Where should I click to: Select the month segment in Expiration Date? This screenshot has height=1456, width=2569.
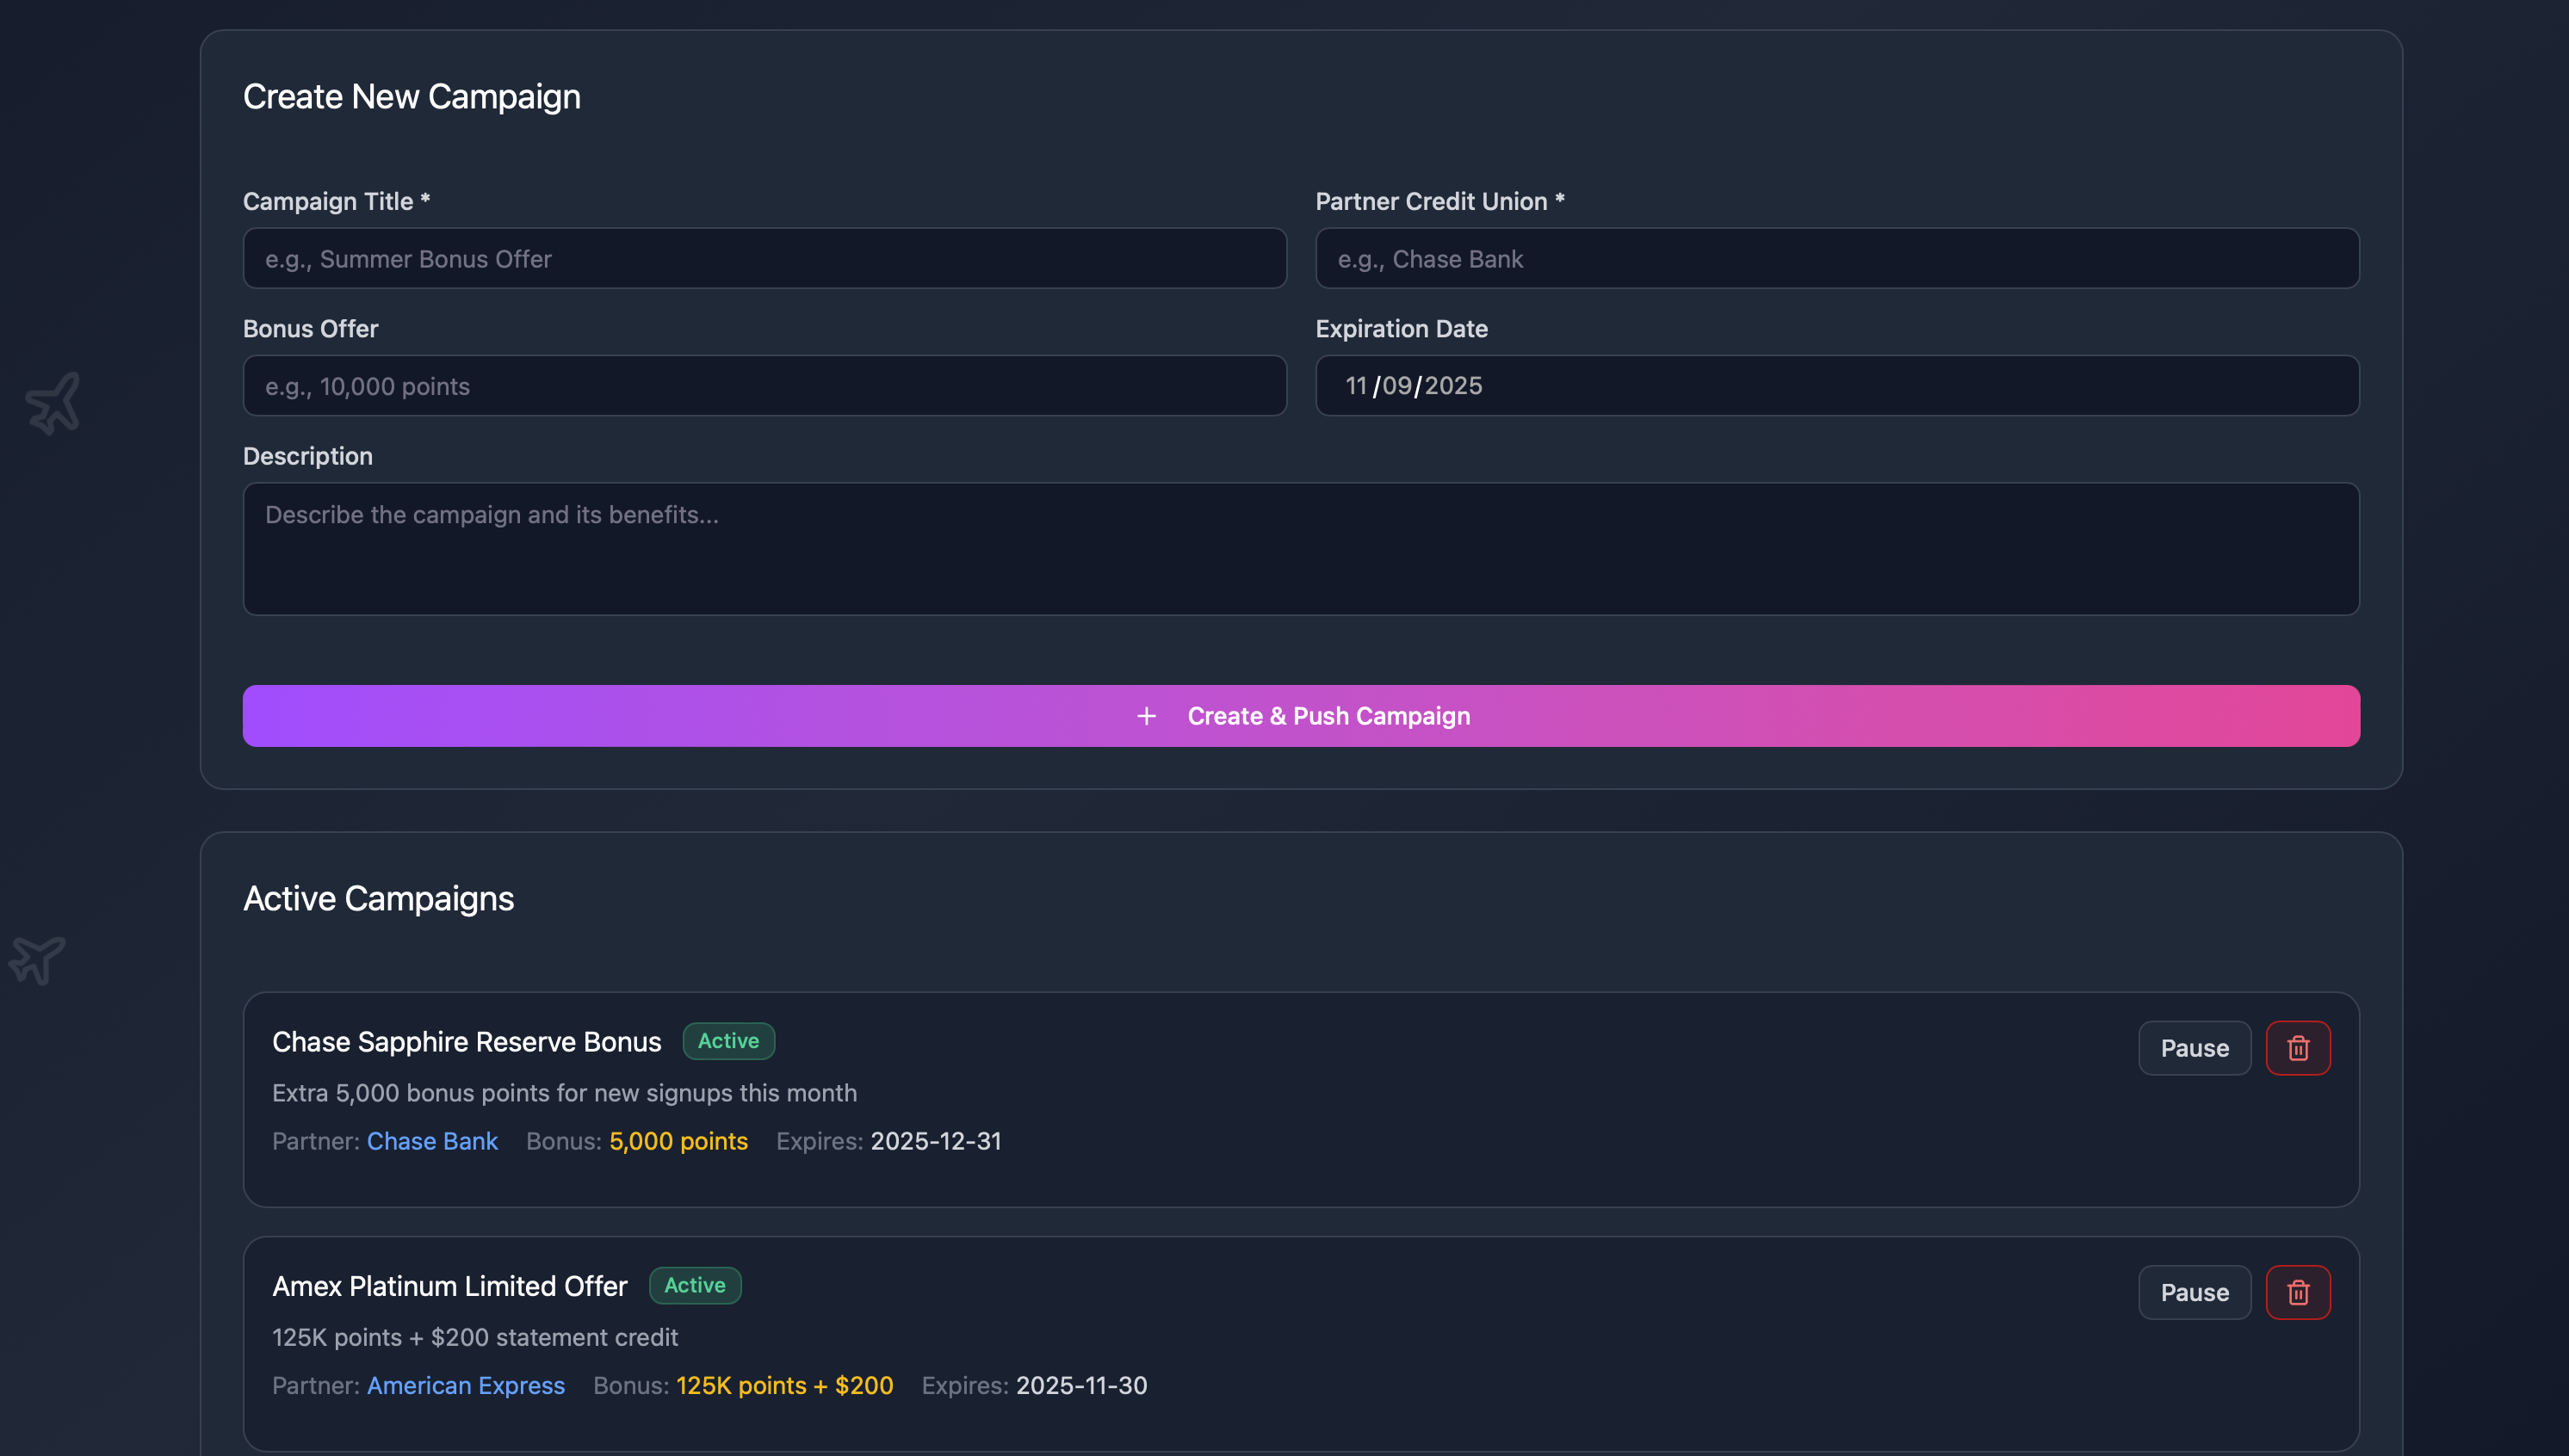1356,386
